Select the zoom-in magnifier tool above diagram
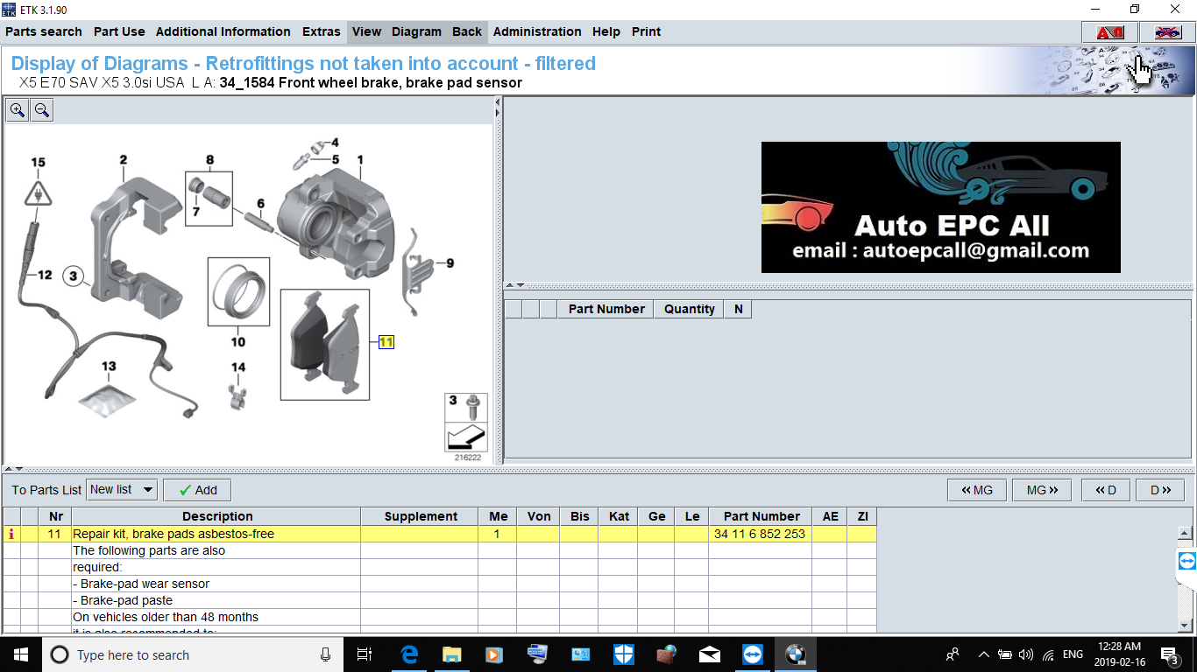Viewport: 1197px width, 672px height. click(x=17, y=109)
